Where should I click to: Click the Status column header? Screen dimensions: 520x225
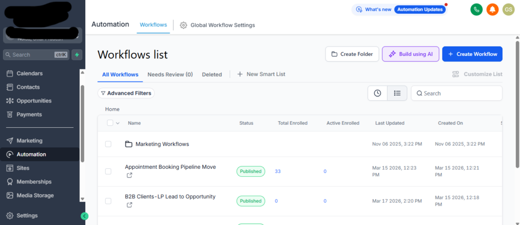click(246, 123)
